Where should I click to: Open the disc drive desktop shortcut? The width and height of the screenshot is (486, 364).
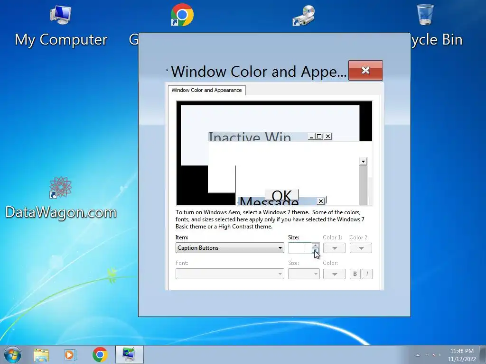click(304, 16)
